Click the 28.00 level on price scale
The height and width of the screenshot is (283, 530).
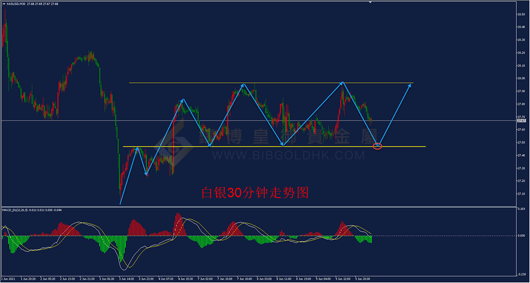pyautogui.click(x=520, y=79)
